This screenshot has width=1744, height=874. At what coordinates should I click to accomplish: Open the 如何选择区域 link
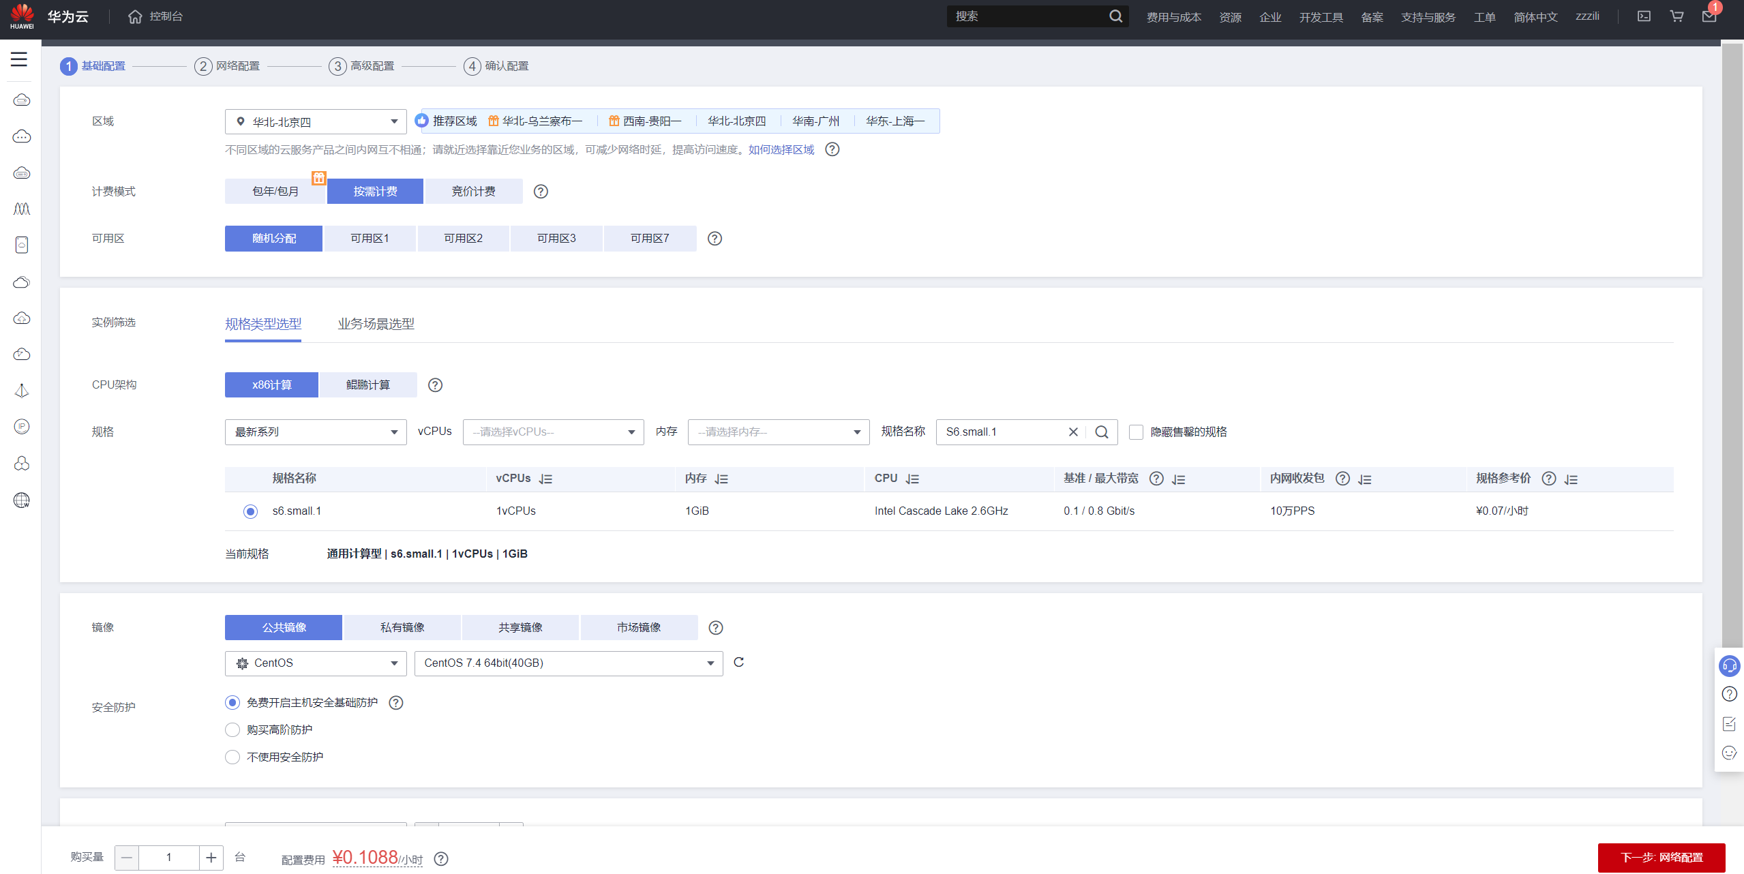click(781, 149)
